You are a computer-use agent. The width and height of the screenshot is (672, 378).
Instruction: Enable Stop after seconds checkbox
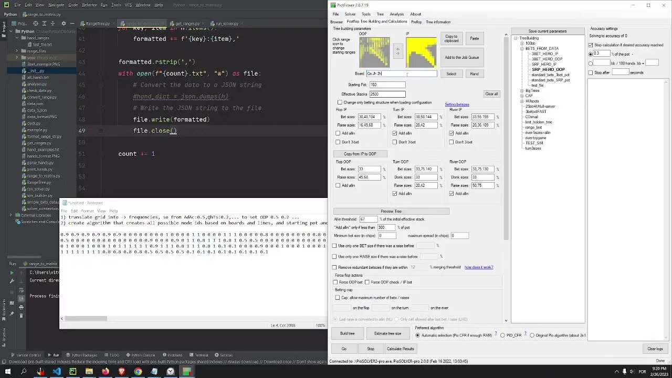[x=591, y=72]
